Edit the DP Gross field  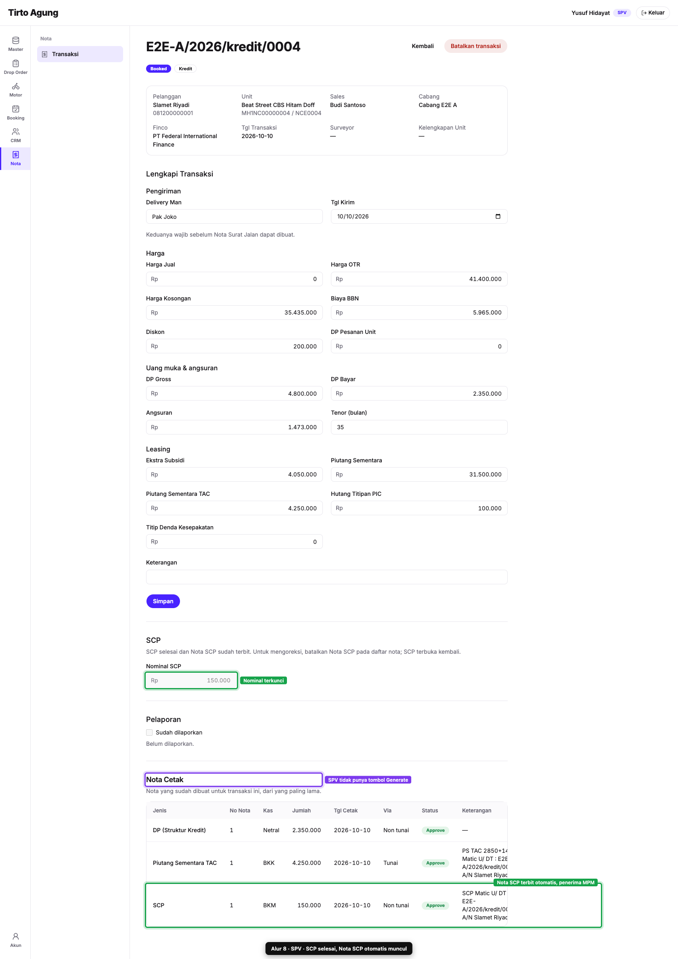coord(234,393)
